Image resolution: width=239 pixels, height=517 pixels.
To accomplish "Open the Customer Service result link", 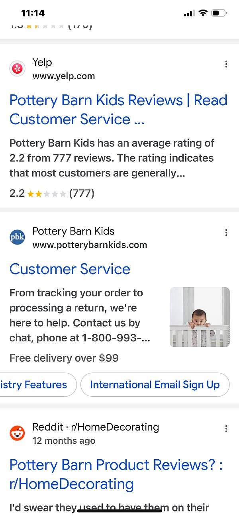I will point(70,269).
